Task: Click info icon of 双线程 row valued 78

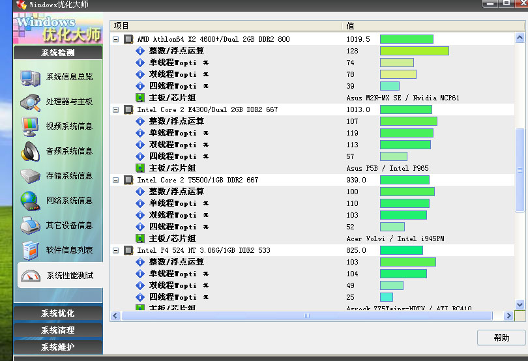Action: (x=140, y=74)
